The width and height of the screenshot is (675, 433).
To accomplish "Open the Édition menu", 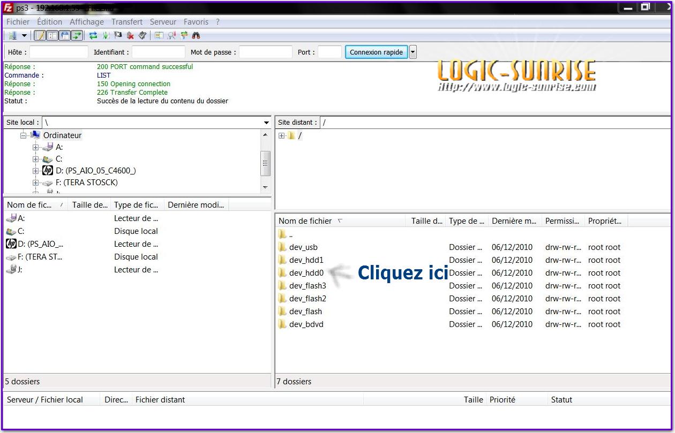I will [50, 22].
